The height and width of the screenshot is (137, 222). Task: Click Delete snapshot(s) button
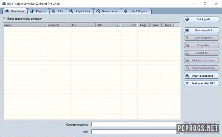point(201,60)
